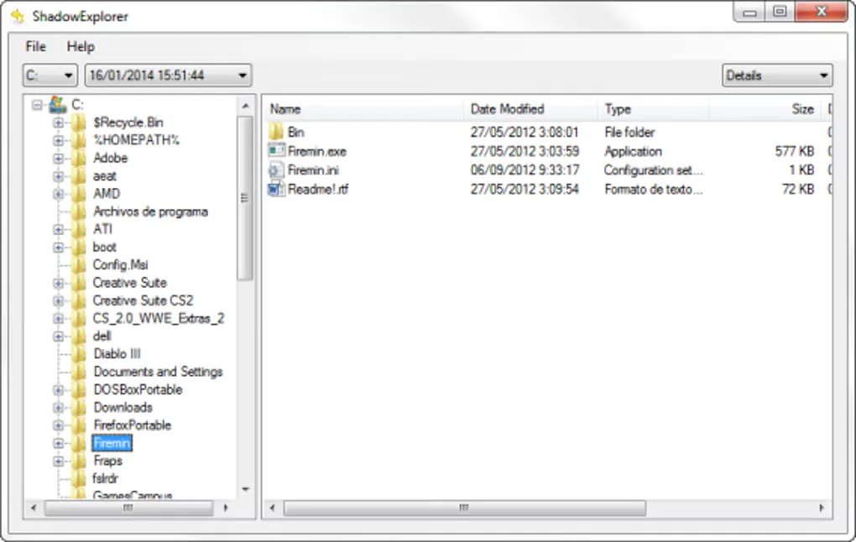Click the Config.Msi folder icon

pyautogui.click(x=79, y=265)
